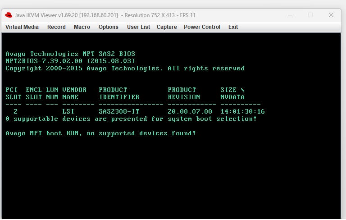This screenshot has height=220, width=346.
Task: Click the 'no supported devices found!' message
Action: tap(141, 133)
